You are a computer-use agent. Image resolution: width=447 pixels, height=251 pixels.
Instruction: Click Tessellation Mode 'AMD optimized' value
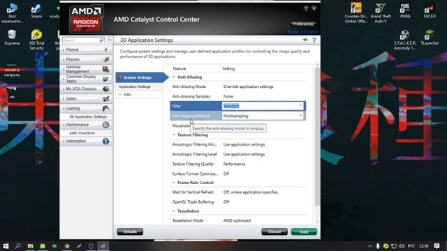pyautogui.click(x=237, y=220)
